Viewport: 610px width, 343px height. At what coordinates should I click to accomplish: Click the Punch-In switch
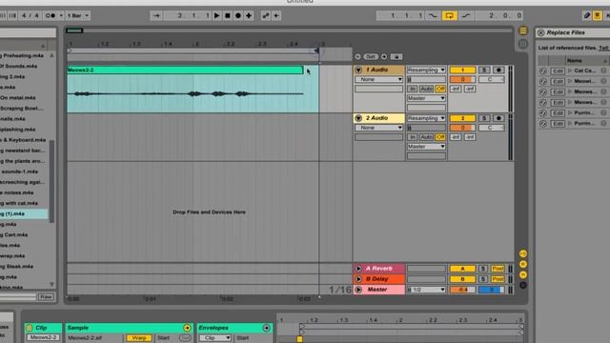433,15
